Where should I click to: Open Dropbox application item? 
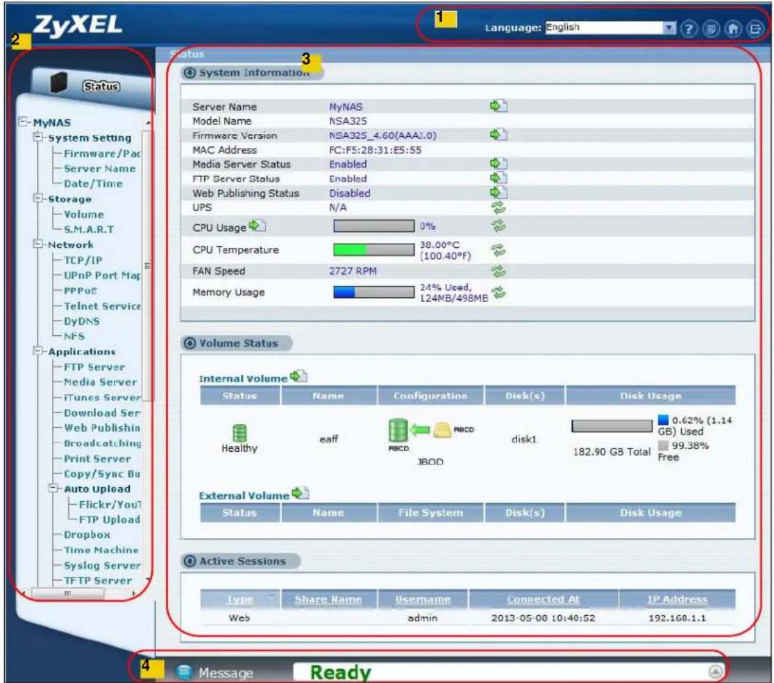click(x=87, y=534)
